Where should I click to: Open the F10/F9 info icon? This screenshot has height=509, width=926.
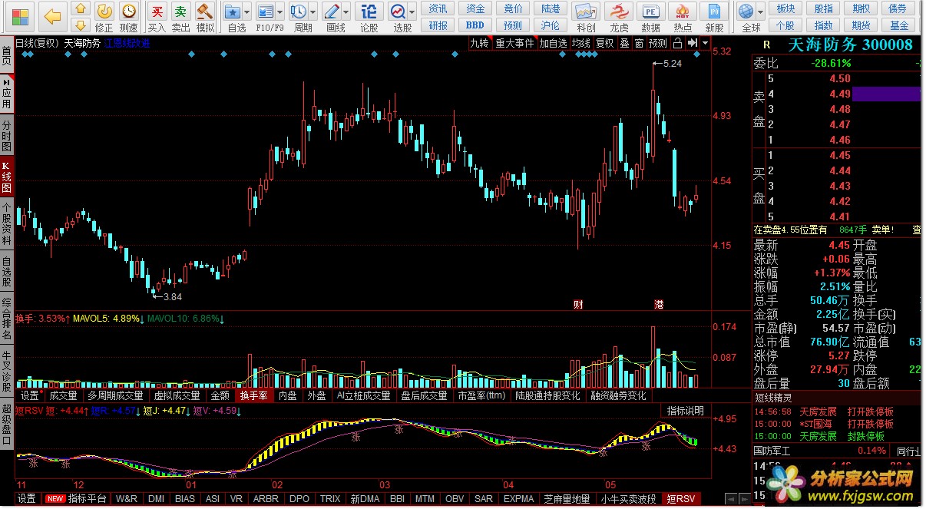point(265,12)
